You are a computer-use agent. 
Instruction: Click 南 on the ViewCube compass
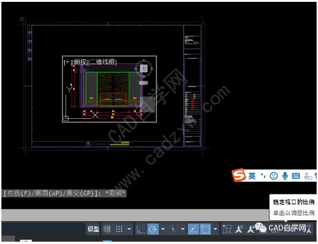point(144,77)
